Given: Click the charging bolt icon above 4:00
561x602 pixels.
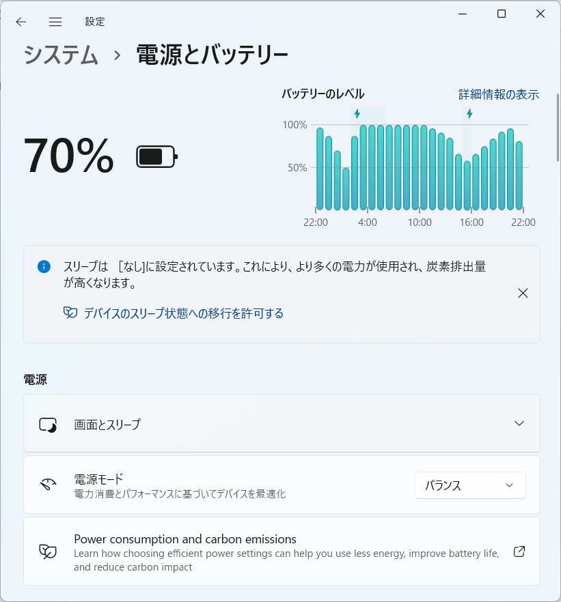Looking at the screenshot, I should [x=357, y=113].
